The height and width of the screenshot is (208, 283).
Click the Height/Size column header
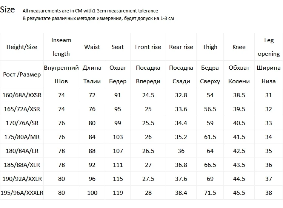[22, 47]
